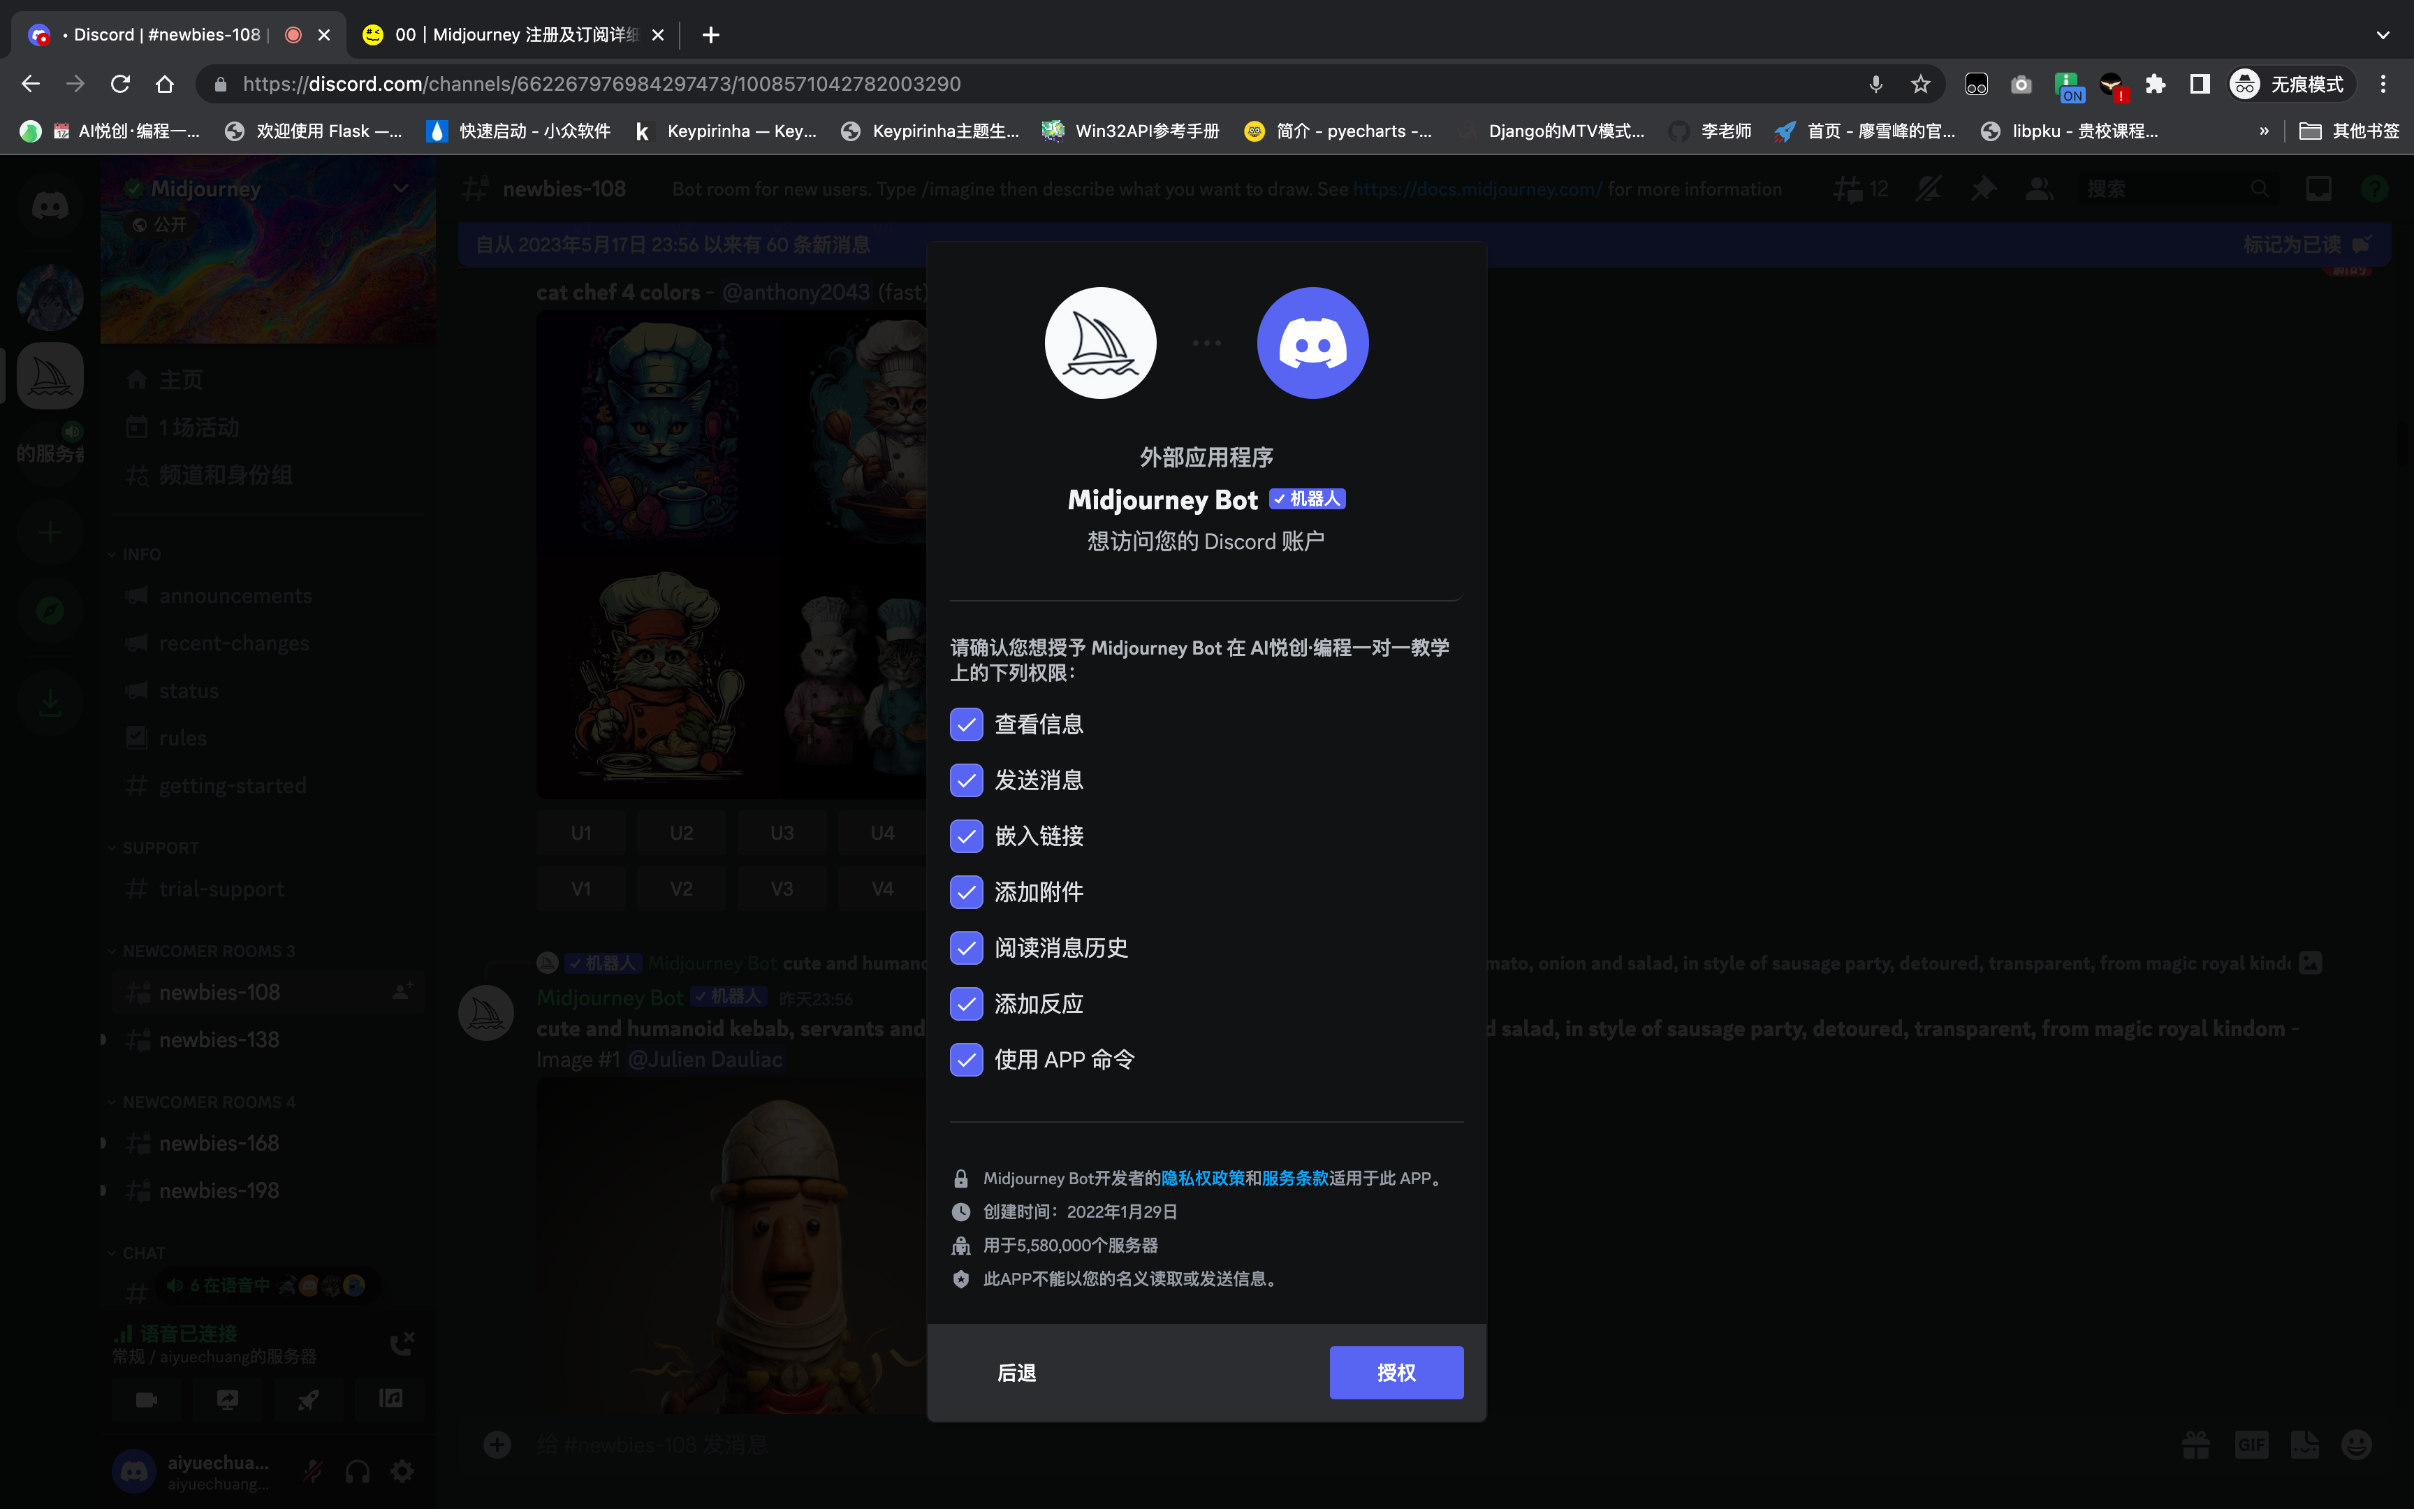Open Chrome extensions puzzle icon
The height and width of the screenshot is (1509, 2414).
(x=2155, y=84)
